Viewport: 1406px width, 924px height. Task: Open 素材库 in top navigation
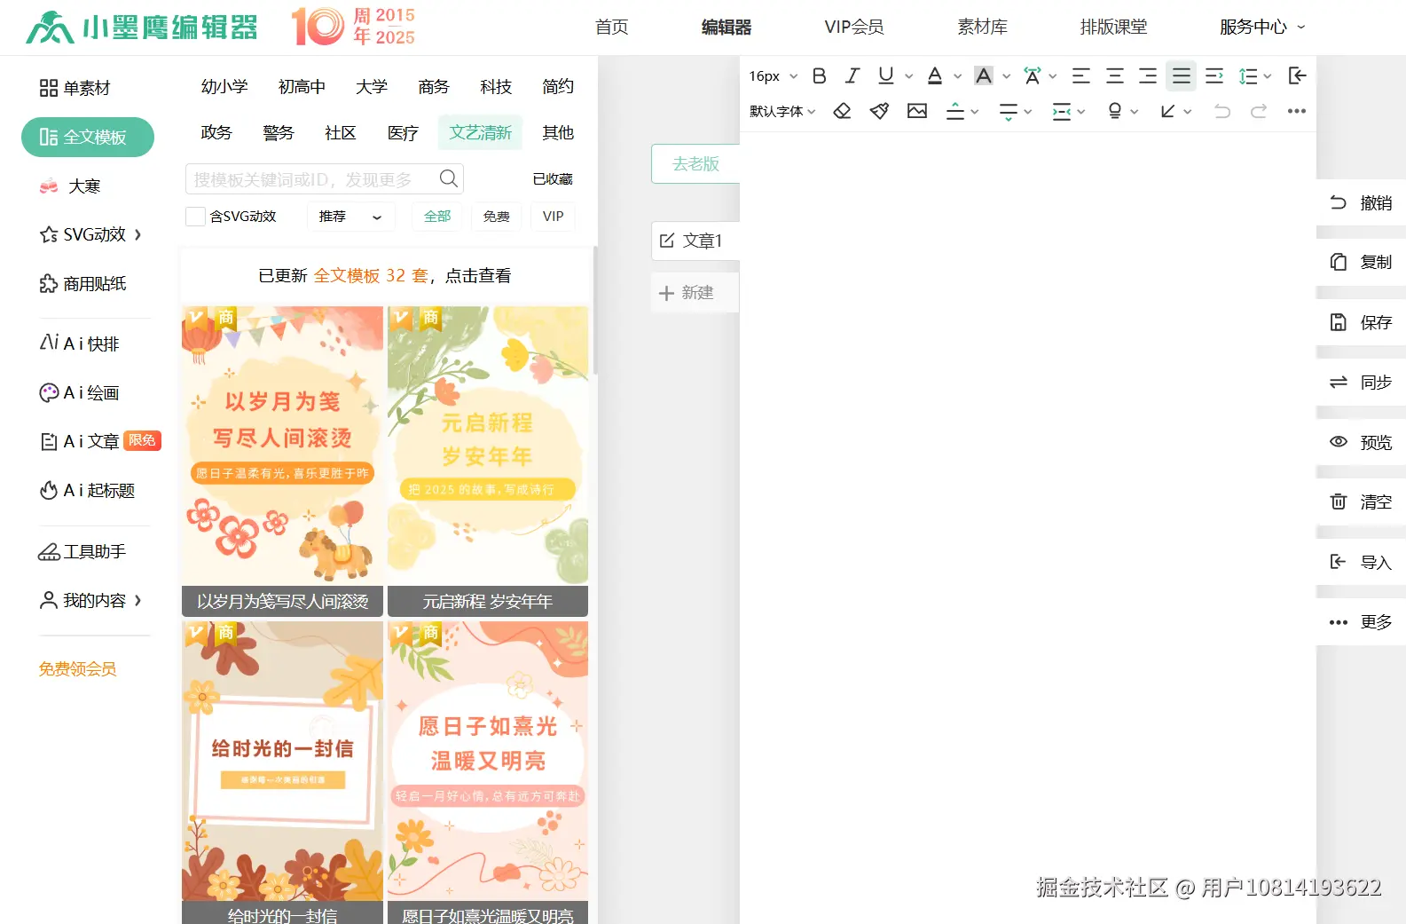tap(983, 28)
